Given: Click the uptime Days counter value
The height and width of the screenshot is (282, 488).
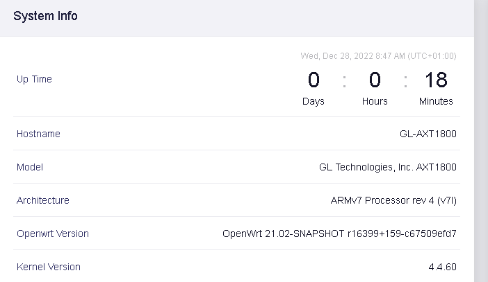Looking at the screenshot, I should point(314,80).
